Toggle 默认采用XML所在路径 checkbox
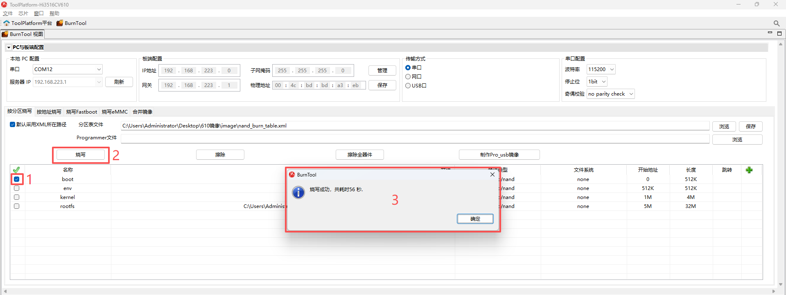This screenshot has width=786, height=295. (x=12, y=124)
